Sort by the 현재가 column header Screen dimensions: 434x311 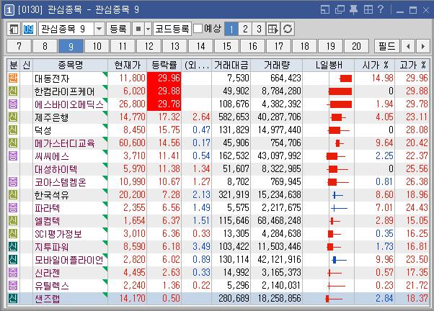coord(128,66)
